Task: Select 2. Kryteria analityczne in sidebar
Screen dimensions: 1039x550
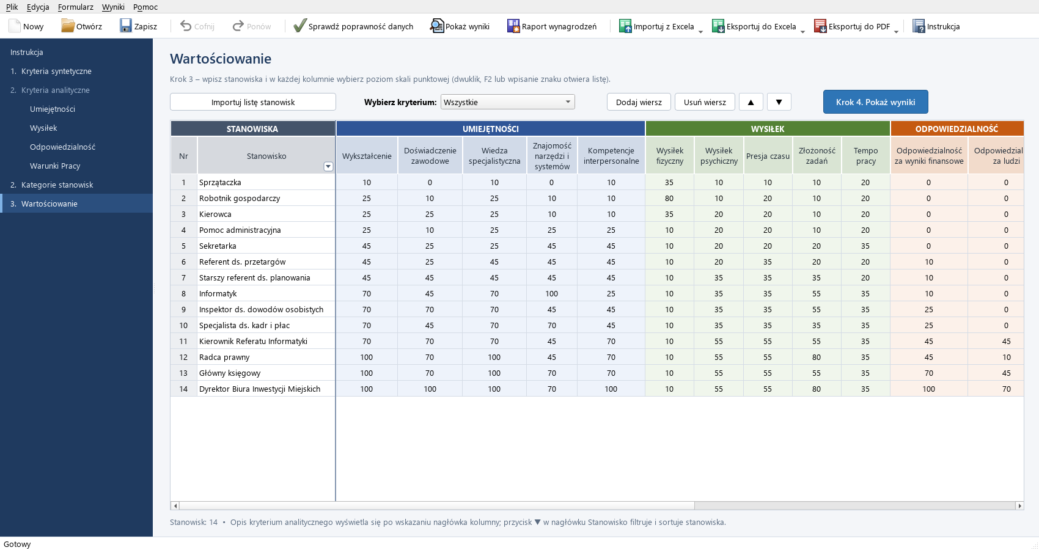Action: (76, 90)
